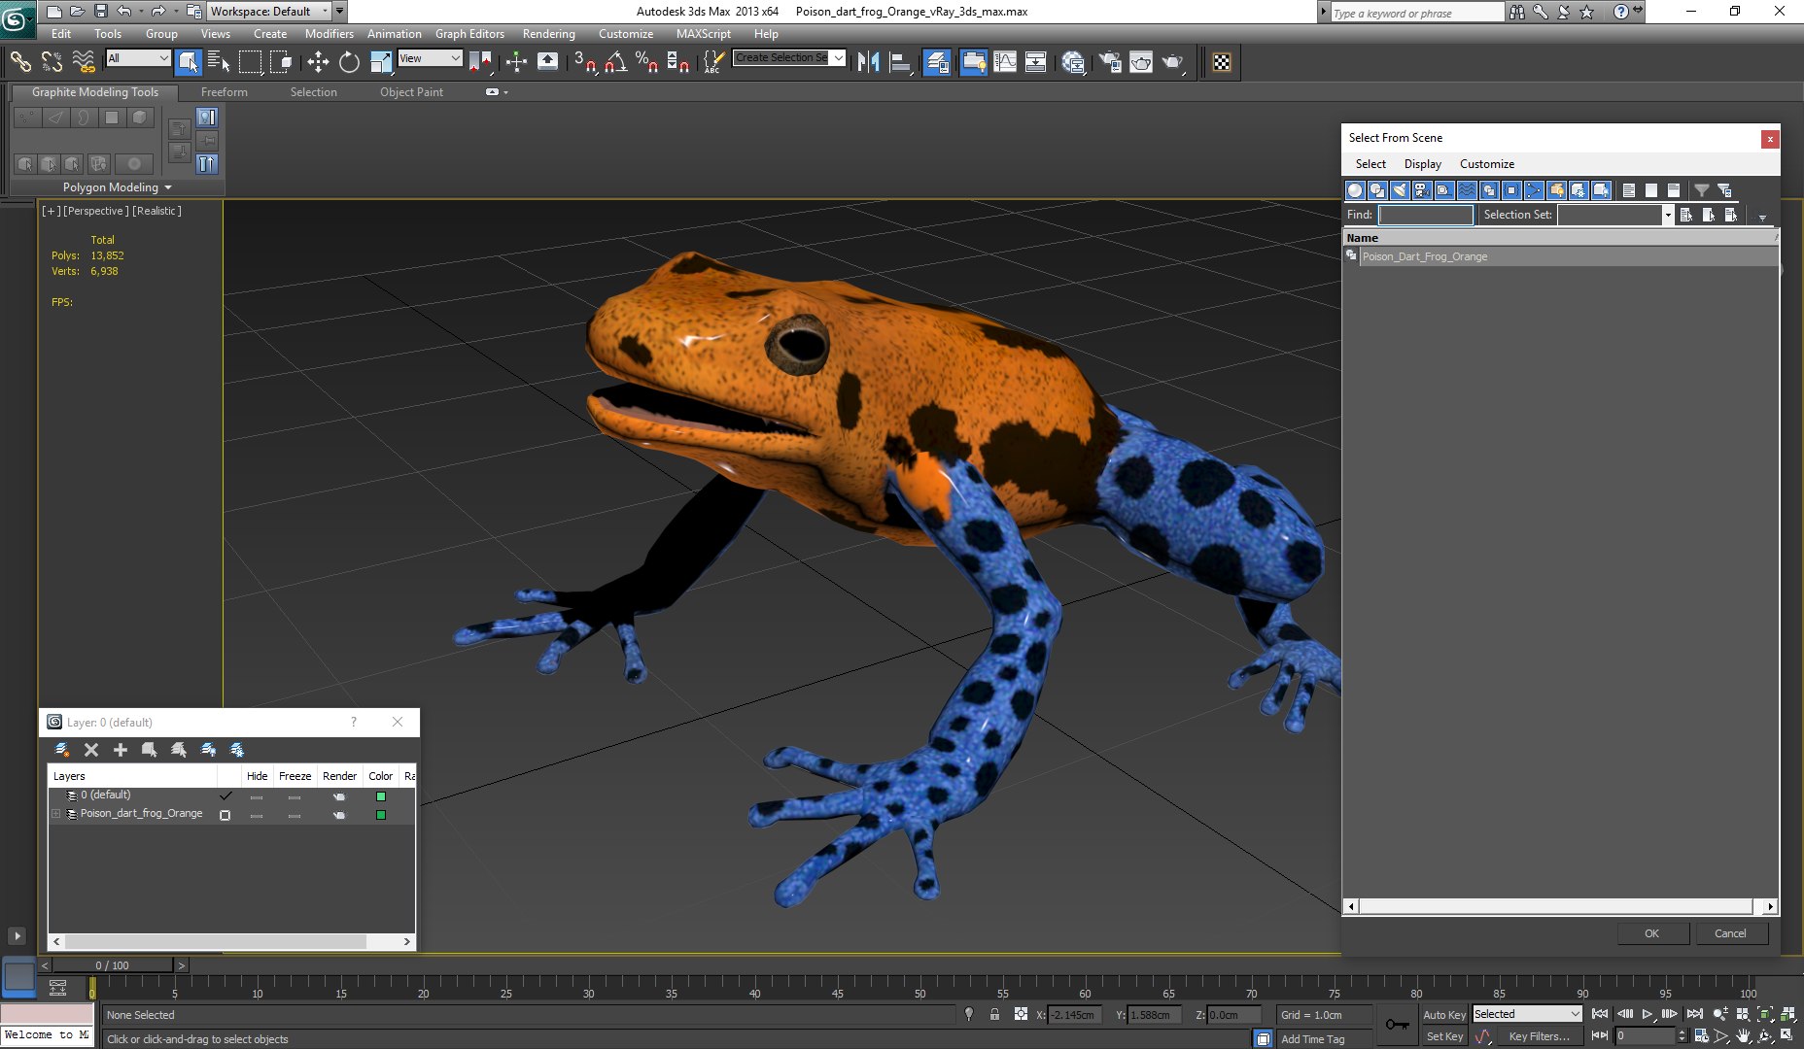Click the Set Key button
The image size is (1804, 1049).
[x=1443, y=1036]
